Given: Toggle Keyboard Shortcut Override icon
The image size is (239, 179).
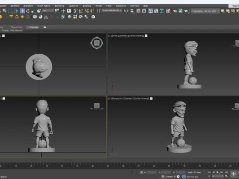Looking at the screenshot, I should coord(69,11).
